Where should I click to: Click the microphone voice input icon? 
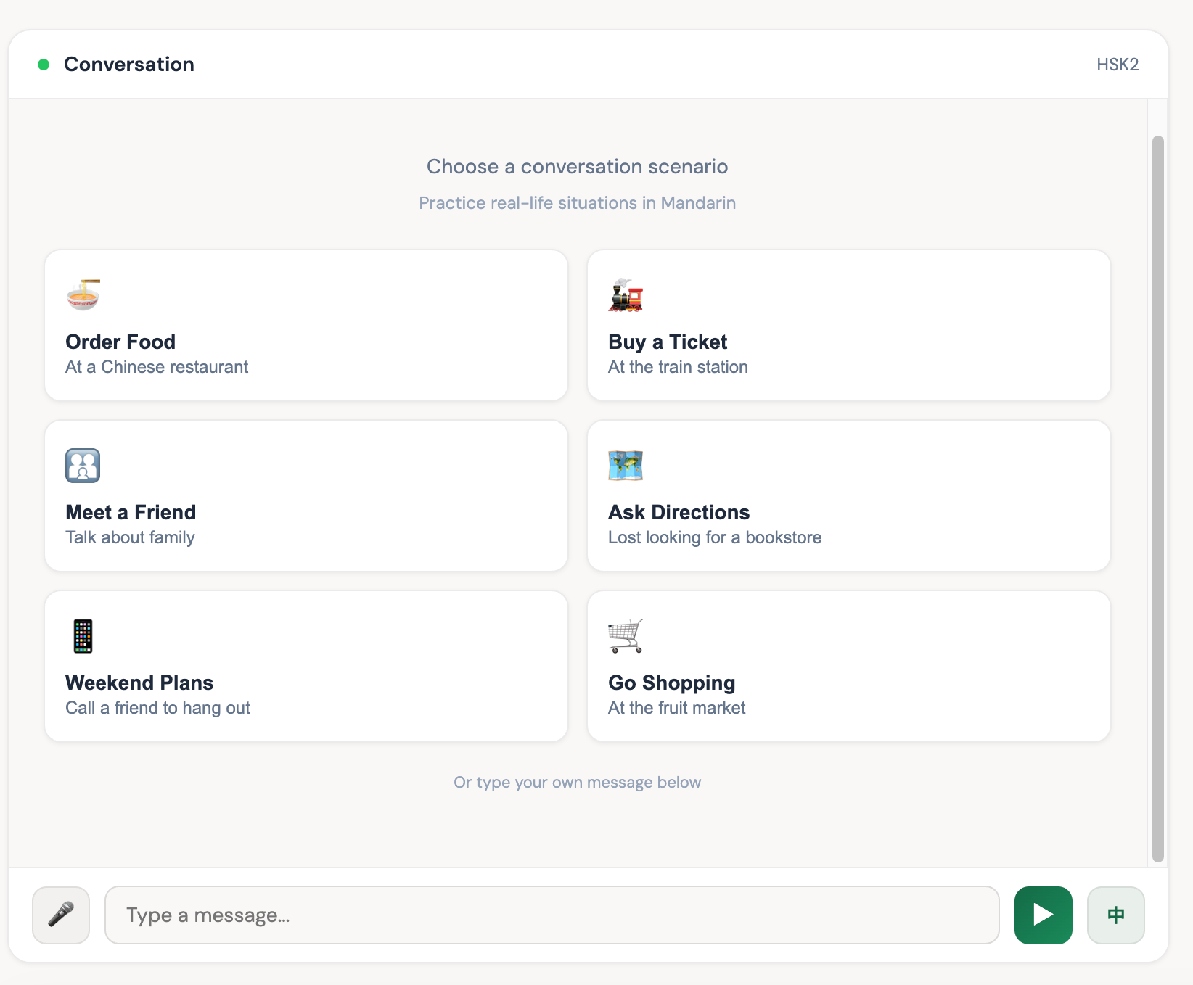tap(61, 915)
